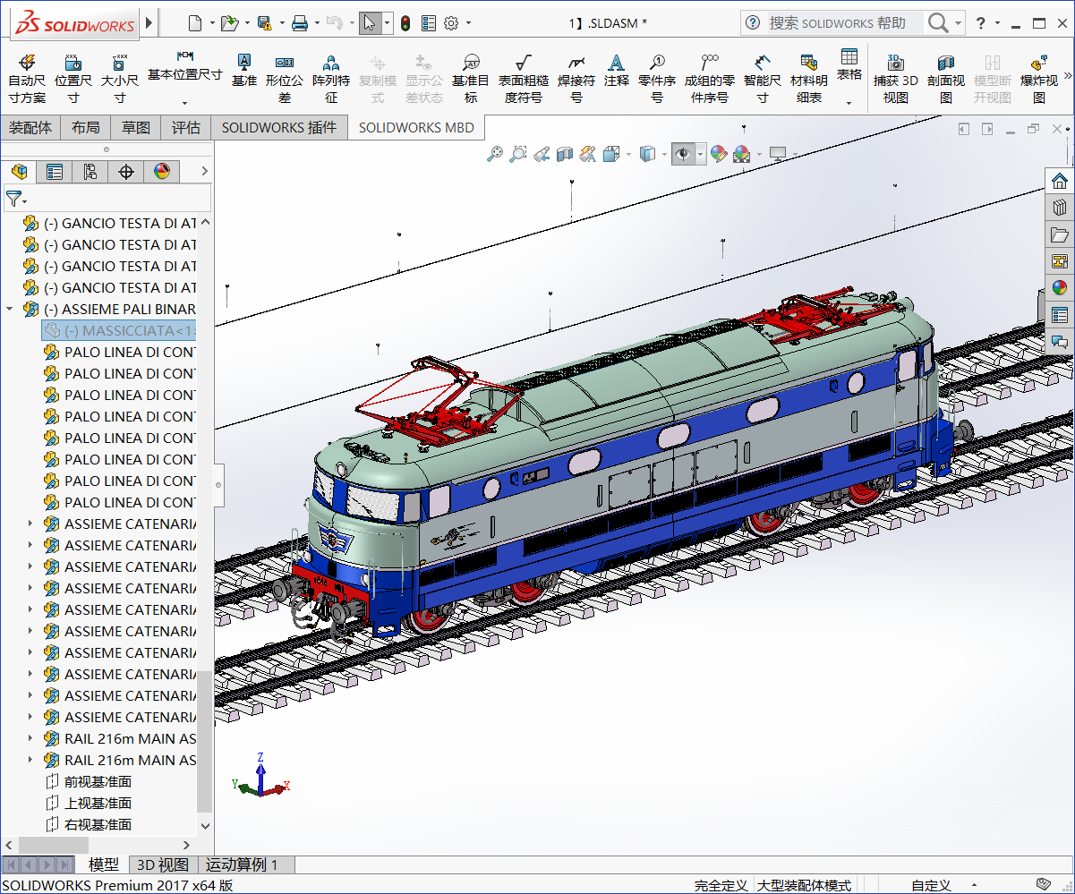Click the Exploded View (爆炸视图) tool
Viewport: 1075px width, 894px height.
(1039, 78)
